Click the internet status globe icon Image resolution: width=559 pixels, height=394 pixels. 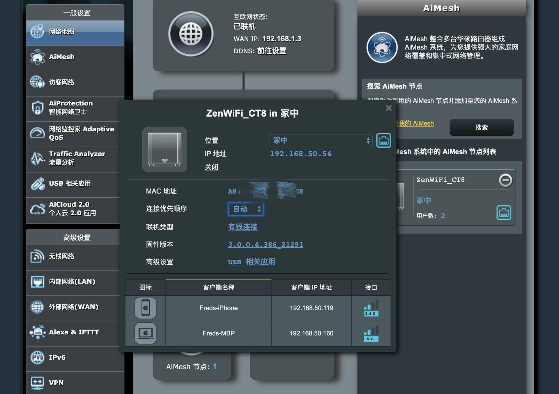click(191, 34)
